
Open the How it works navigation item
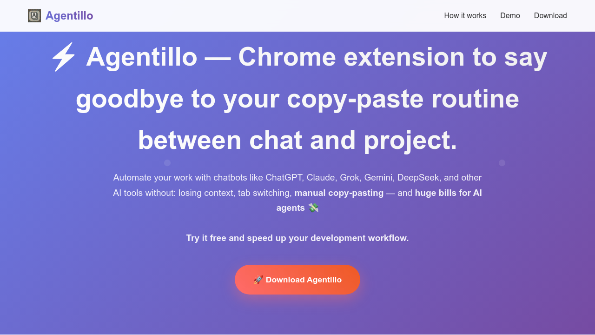pos(465,15)
